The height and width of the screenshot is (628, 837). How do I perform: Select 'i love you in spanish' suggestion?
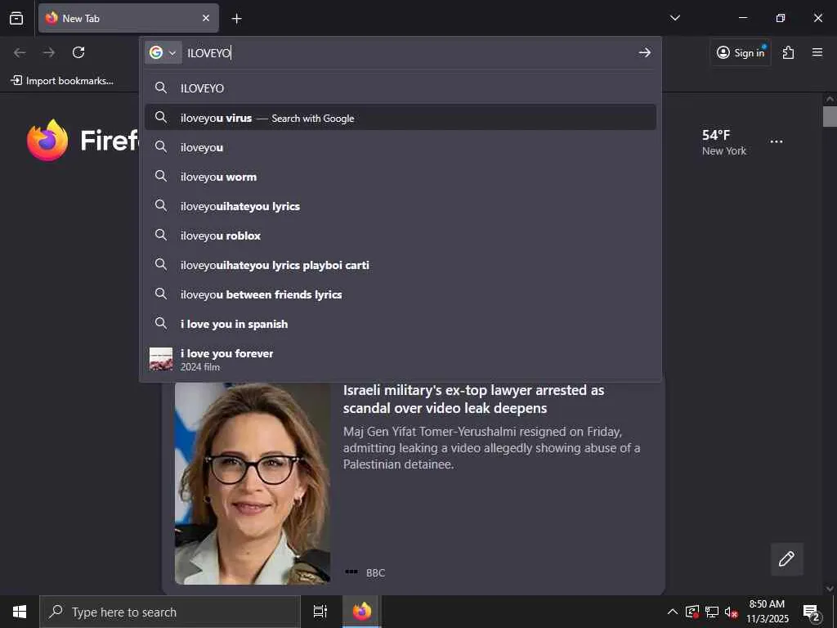[x=401, y=324]
